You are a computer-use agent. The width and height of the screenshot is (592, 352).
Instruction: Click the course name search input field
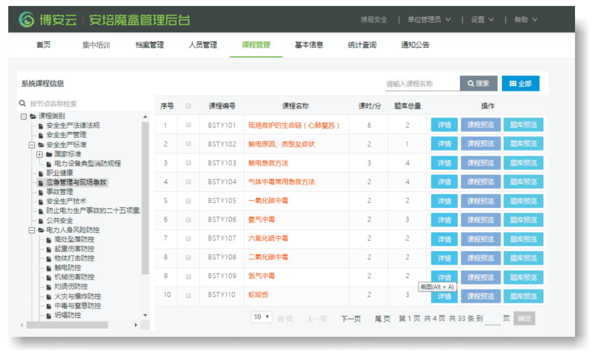point(421,84)
